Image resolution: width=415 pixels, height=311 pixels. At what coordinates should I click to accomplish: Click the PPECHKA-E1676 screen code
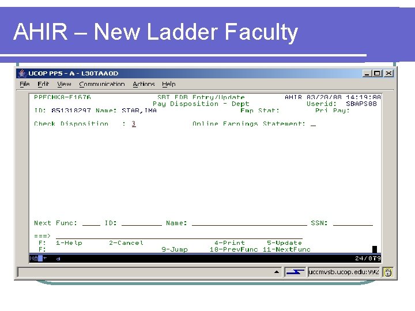click(x=62, y=97)
